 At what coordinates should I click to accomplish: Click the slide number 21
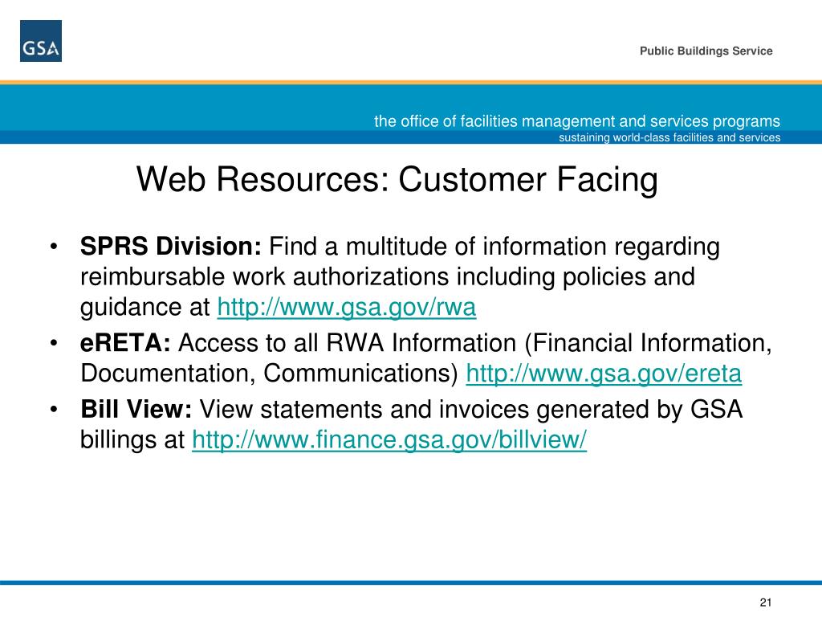coord(765,603)
